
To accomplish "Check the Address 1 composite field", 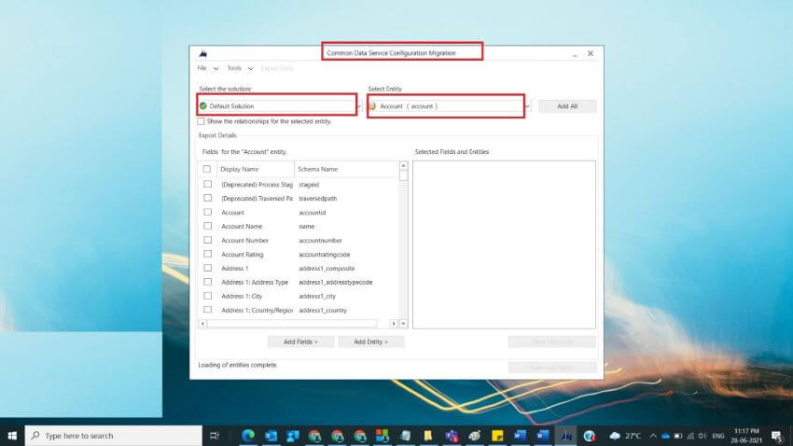I will pyautogui.click(x=208, y=268).
